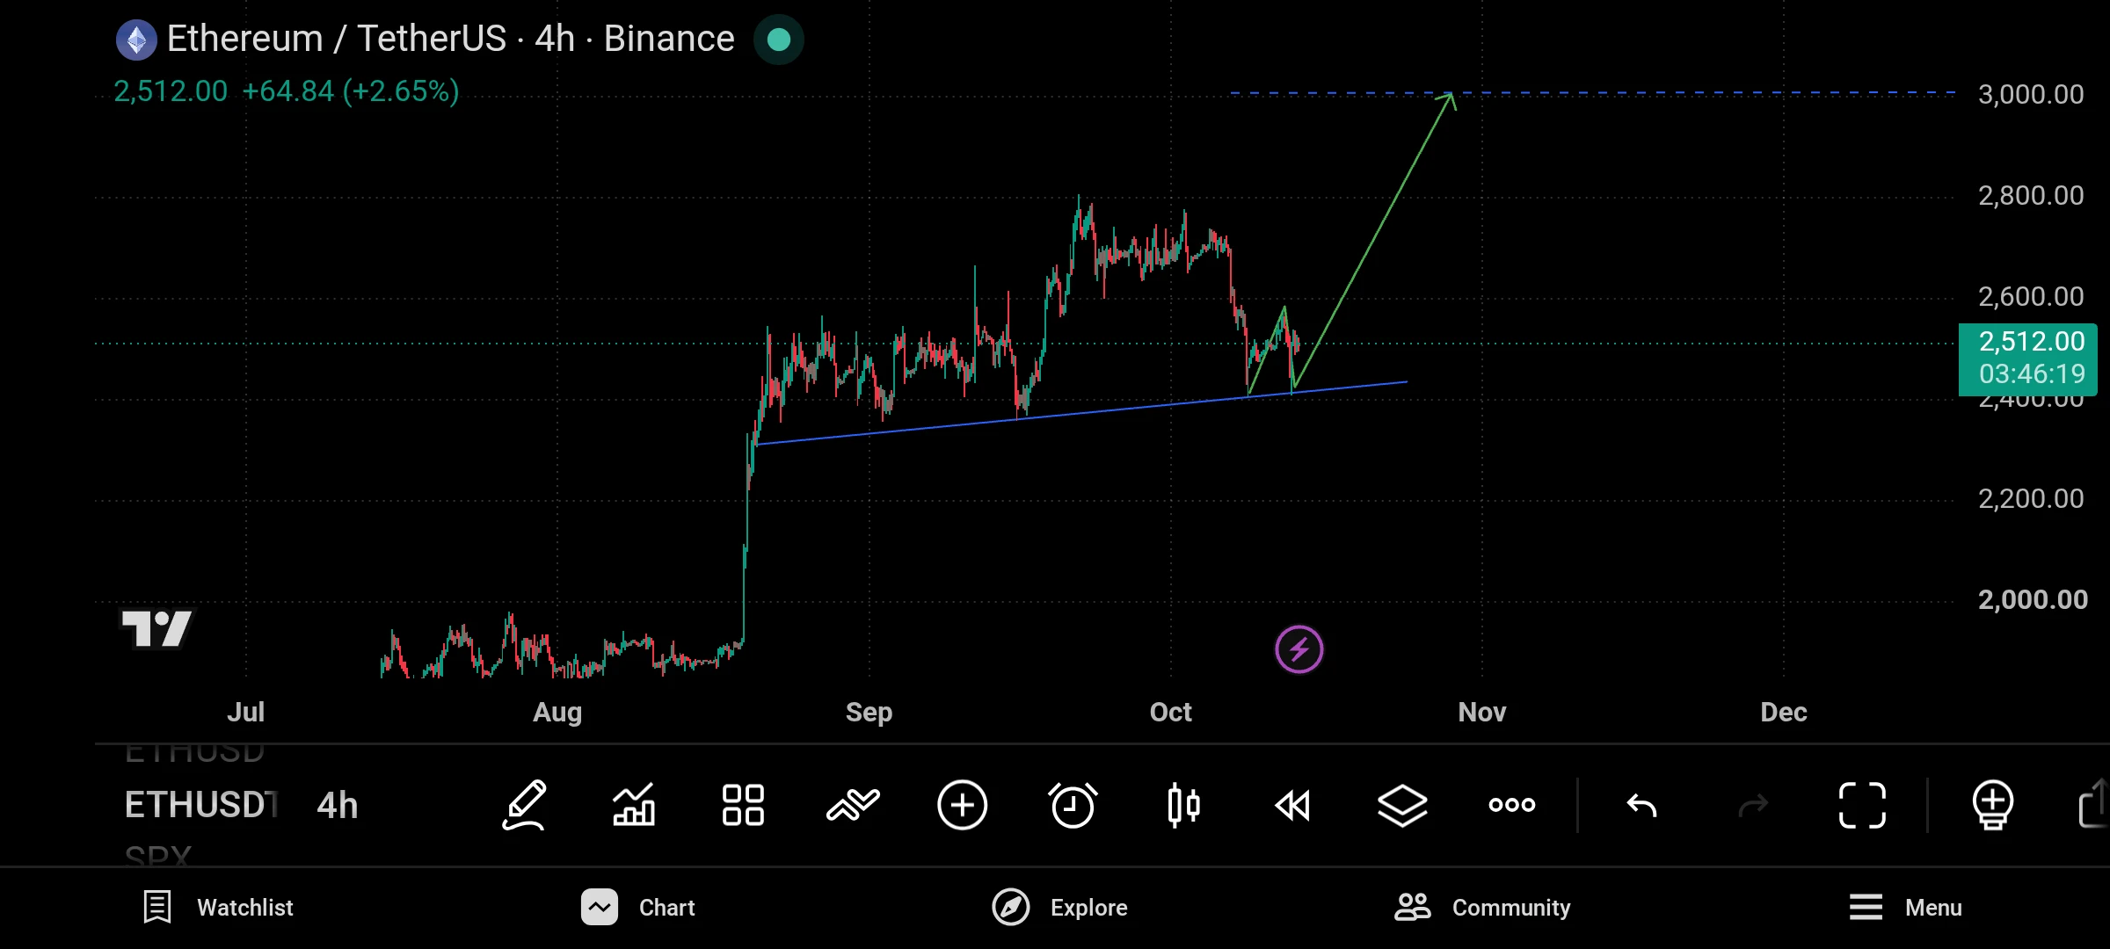Open the publish idea lightbulb icon
This screenshot has width=2110, height=949.
[1993, 805]
